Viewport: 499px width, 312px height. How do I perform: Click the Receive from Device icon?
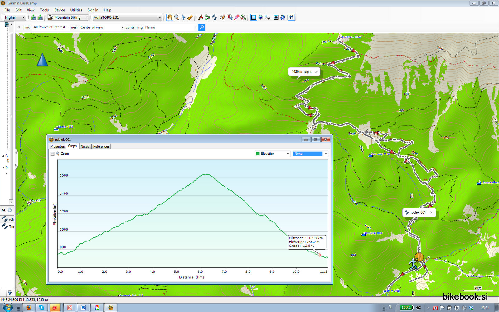(x=40, y=17)
